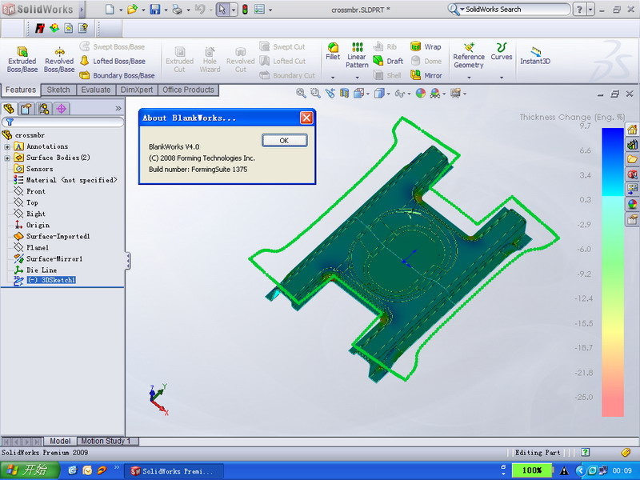Close the About BlankWorks dialog
640x480 pixels.
tap(306, 118)
